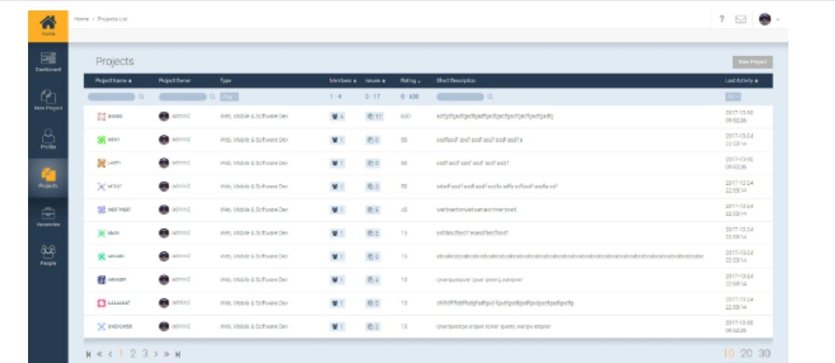Open the Type filter dropdown

pos(229,96)
